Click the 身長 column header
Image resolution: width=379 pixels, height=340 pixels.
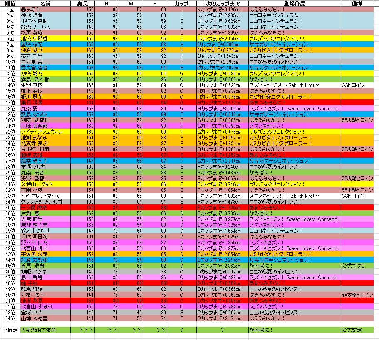click(82, 3)
